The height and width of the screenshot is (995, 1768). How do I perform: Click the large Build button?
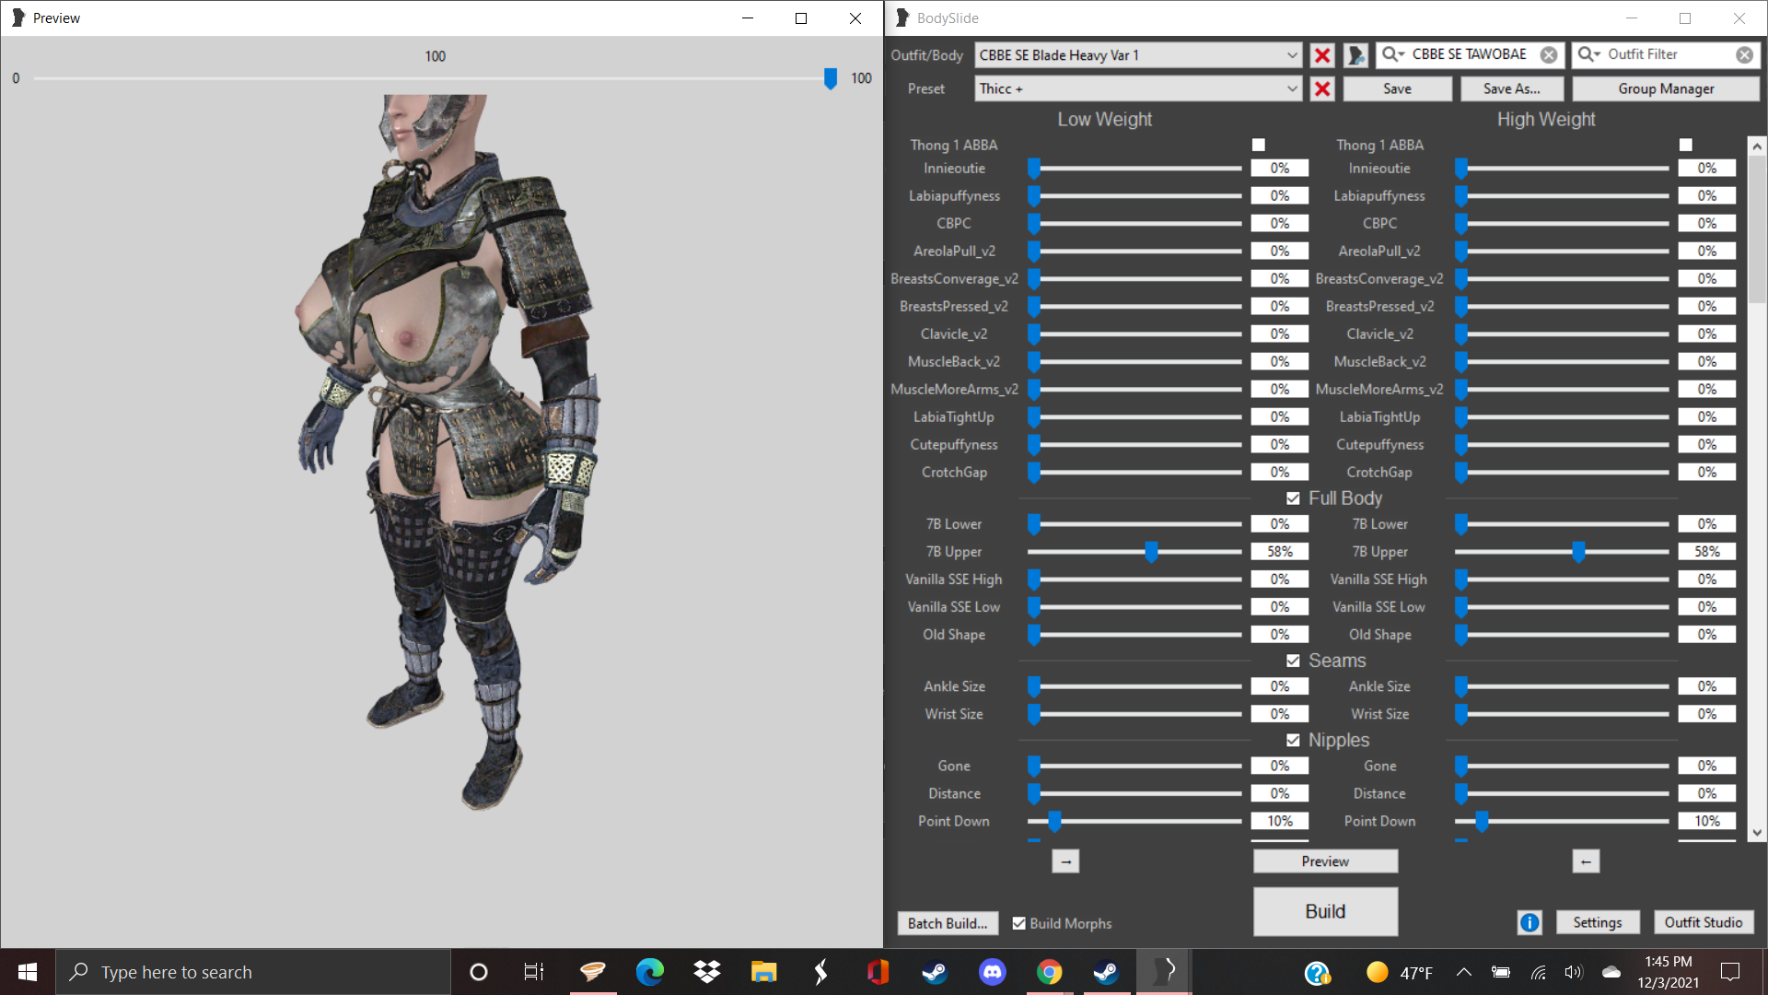(1325, 911)
